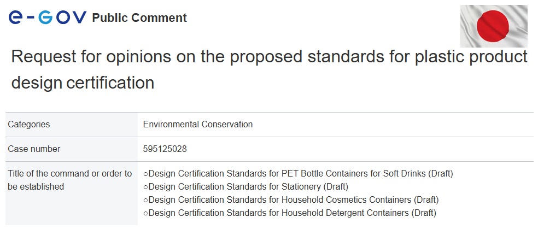538x229 pixels.
Task: Click the letter G in the e-GOV logo
Action: coord(45,17)
